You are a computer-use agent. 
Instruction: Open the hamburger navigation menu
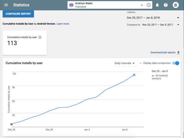(6, 5)
